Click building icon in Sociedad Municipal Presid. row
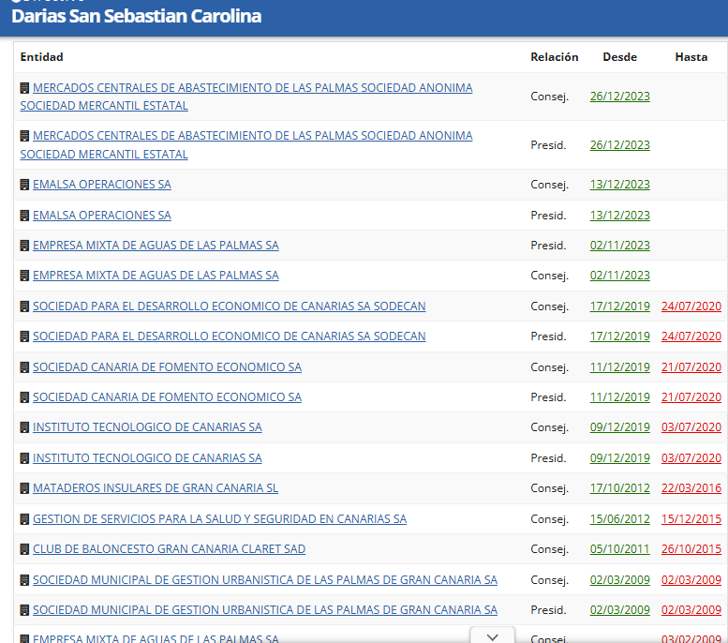Viewport: 728px width, 643px height. tap(24, 610)
